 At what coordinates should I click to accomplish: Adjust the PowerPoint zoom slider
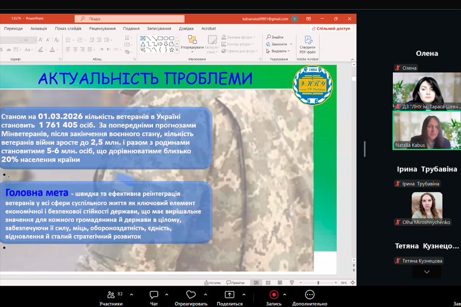318,282
